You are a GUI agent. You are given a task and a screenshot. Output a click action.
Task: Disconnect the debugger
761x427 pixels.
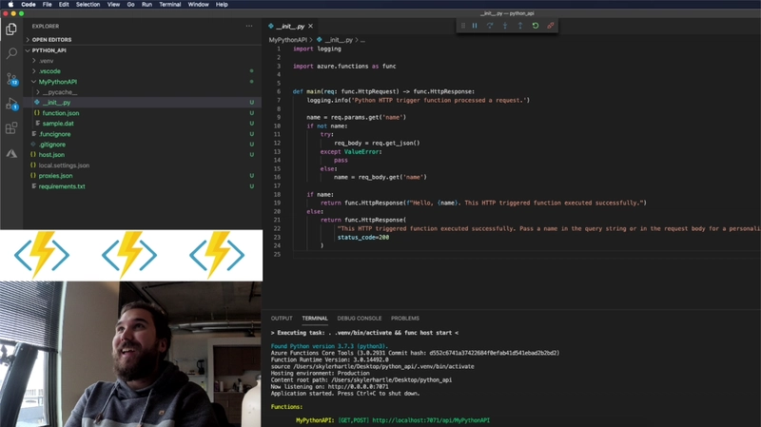tap(551, 26)
